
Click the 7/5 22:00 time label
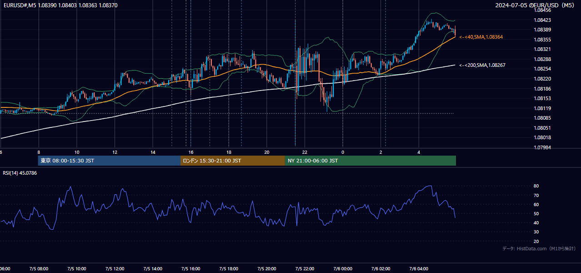tap(305, 269)
